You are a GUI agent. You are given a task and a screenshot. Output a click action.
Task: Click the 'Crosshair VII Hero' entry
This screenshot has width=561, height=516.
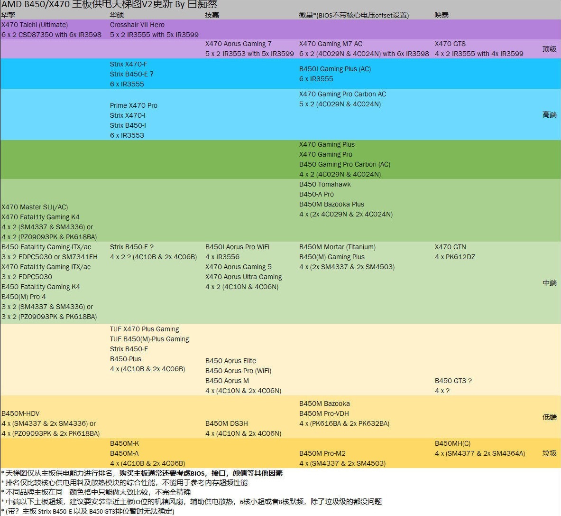click(x=137, y=25)
